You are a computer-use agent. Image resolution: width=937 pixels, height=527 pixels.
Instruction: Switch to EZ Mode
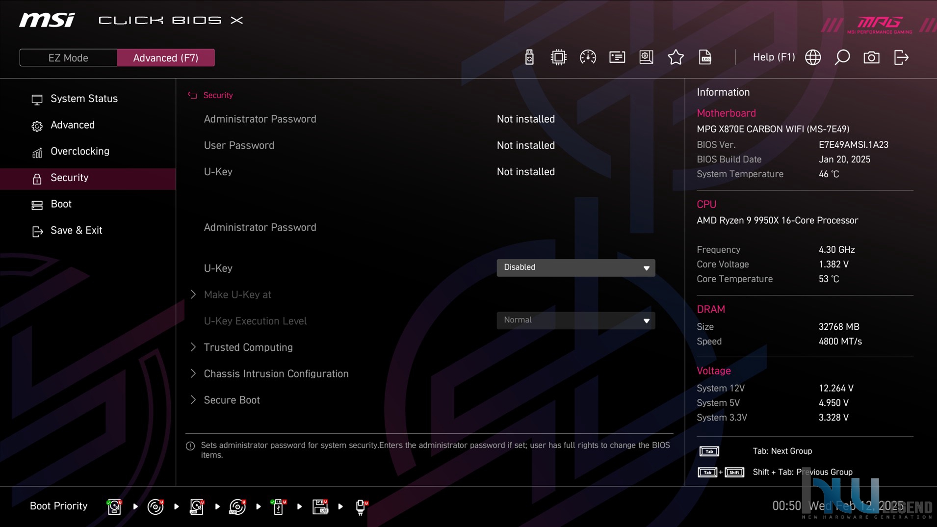68,58
